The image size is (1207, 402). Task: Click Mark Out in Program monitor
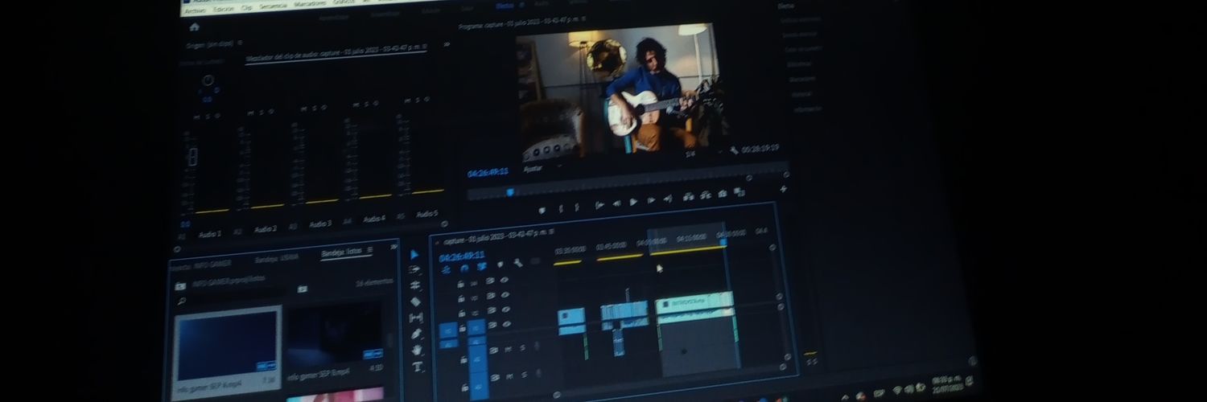[x=577, y=207]
